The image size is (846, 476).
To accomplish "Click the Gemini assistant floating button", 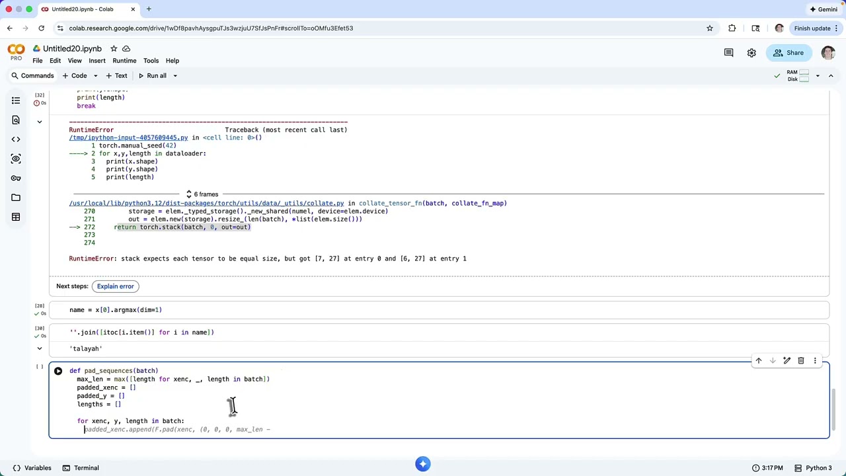I will (x=423, y=464).
